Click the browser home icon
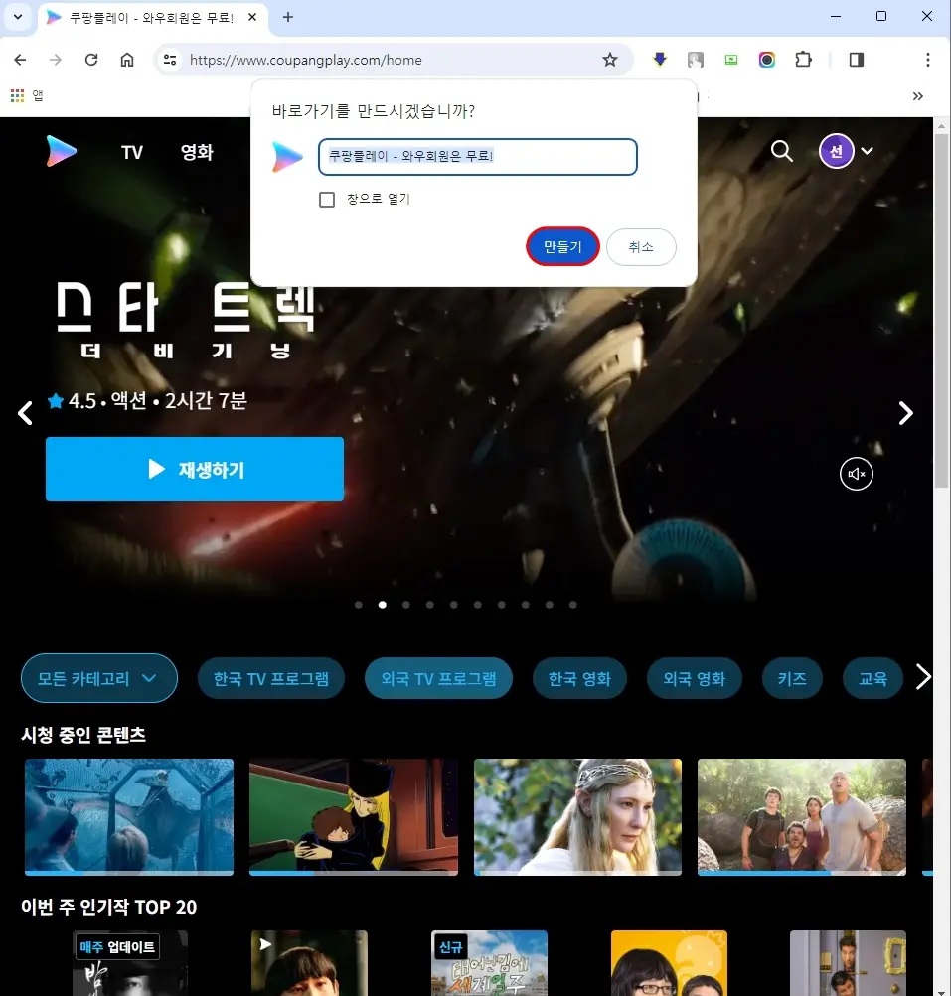This screenshot has height=996, width=951. point(128,59)
